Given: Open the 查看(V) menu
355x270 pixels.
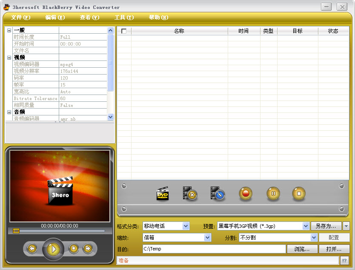Looking at the screenshot, I should coord(89,17).
